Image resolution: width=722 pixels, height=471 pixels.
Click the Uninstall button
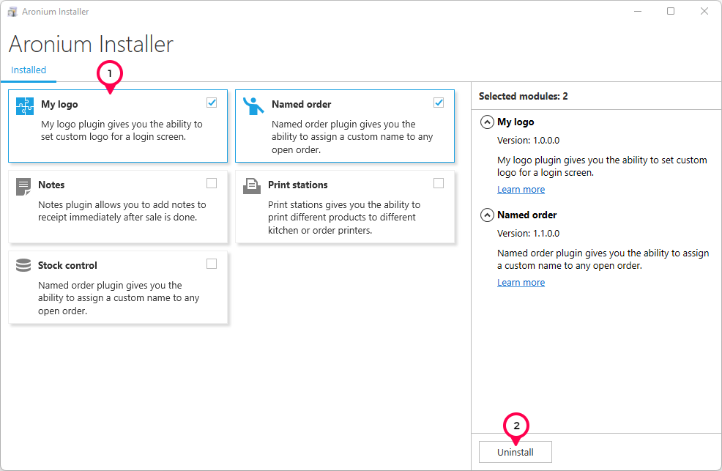[516, 451]
